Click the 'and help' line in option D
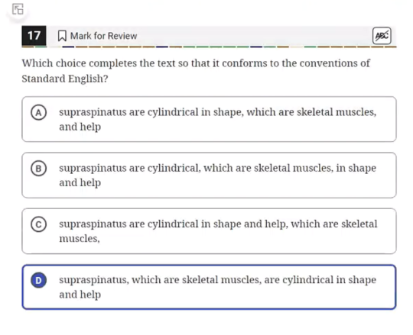Image resolution: width=413 pixels, height=335 pixels. click(x=80, y=295)
